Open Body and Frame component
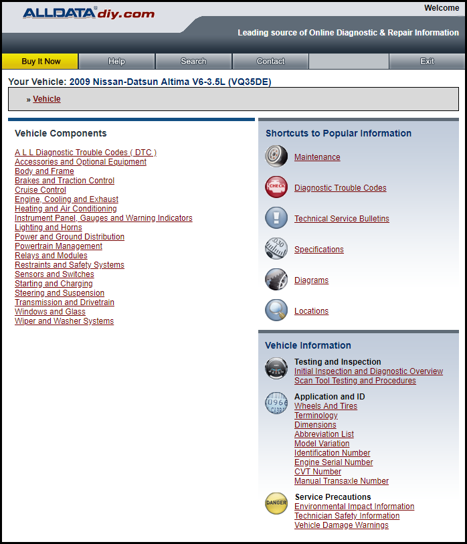Viewport: 467px width, 544px height. pyautogui.click(x=44, y=171)
